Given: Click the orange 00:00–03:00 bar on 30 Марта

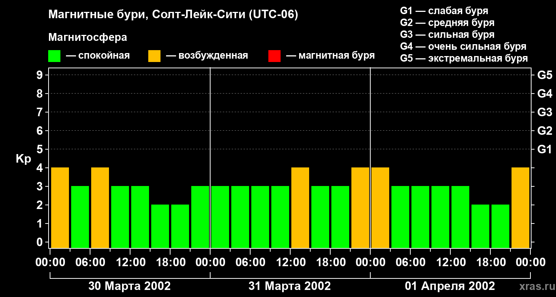Looking at the screenshot, I should click(60, 208).
